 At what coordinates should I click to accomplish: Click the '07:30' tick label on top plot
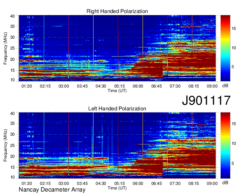pyautogui.click(x=175, y=86)
